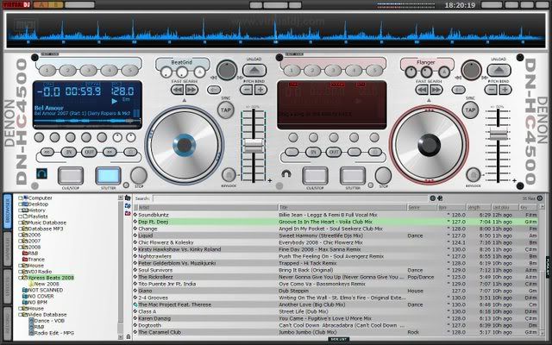Open the Flanger effect selector

pos(426,62)
